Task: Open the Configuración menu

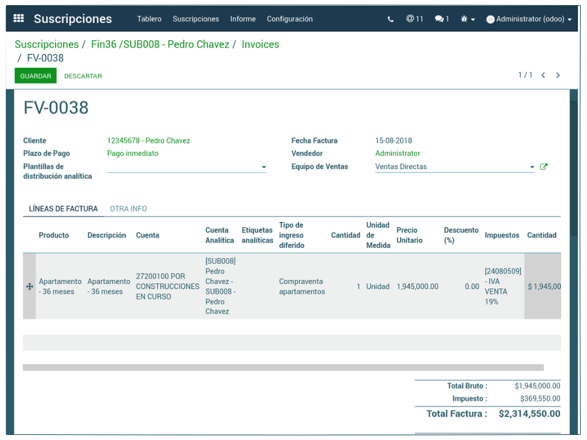Action: [x=289, y=19]
